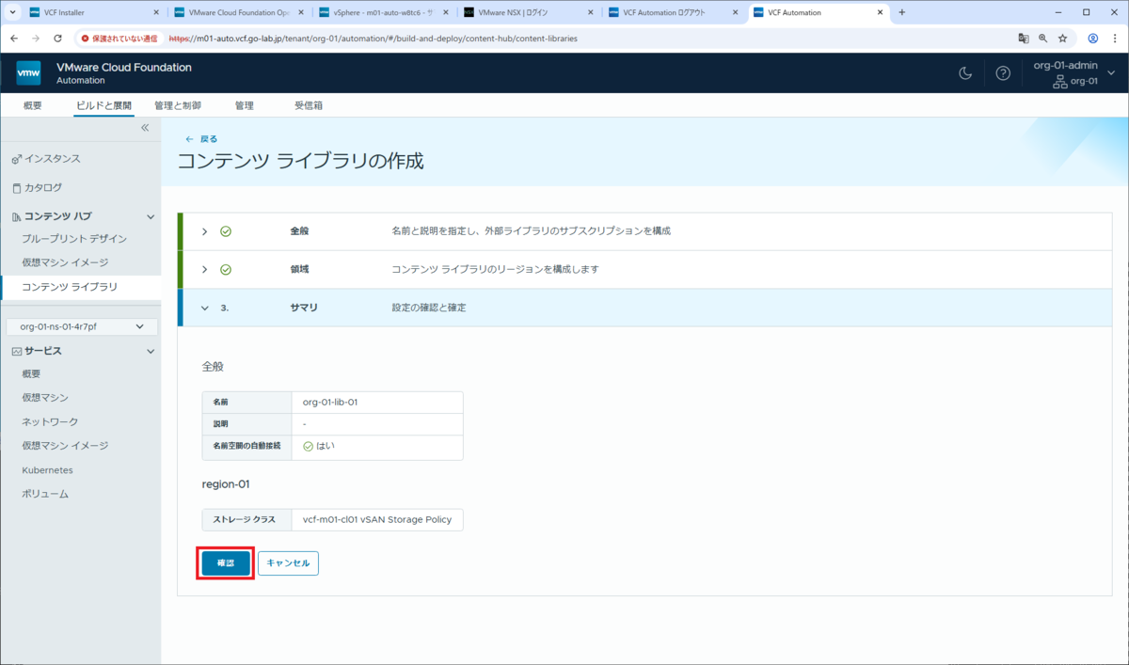The height and width of the screenshot is (665, 1129).
Task: Click green check icon on 全般 step
Action: click(226, 231)
